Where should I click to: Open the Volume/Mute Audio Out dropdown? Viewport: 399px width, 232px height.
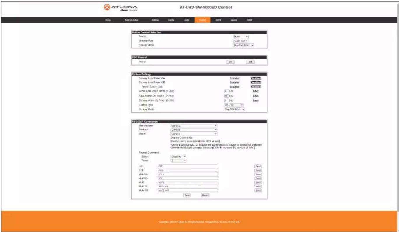pyautogui.click(x=240, y=41)
